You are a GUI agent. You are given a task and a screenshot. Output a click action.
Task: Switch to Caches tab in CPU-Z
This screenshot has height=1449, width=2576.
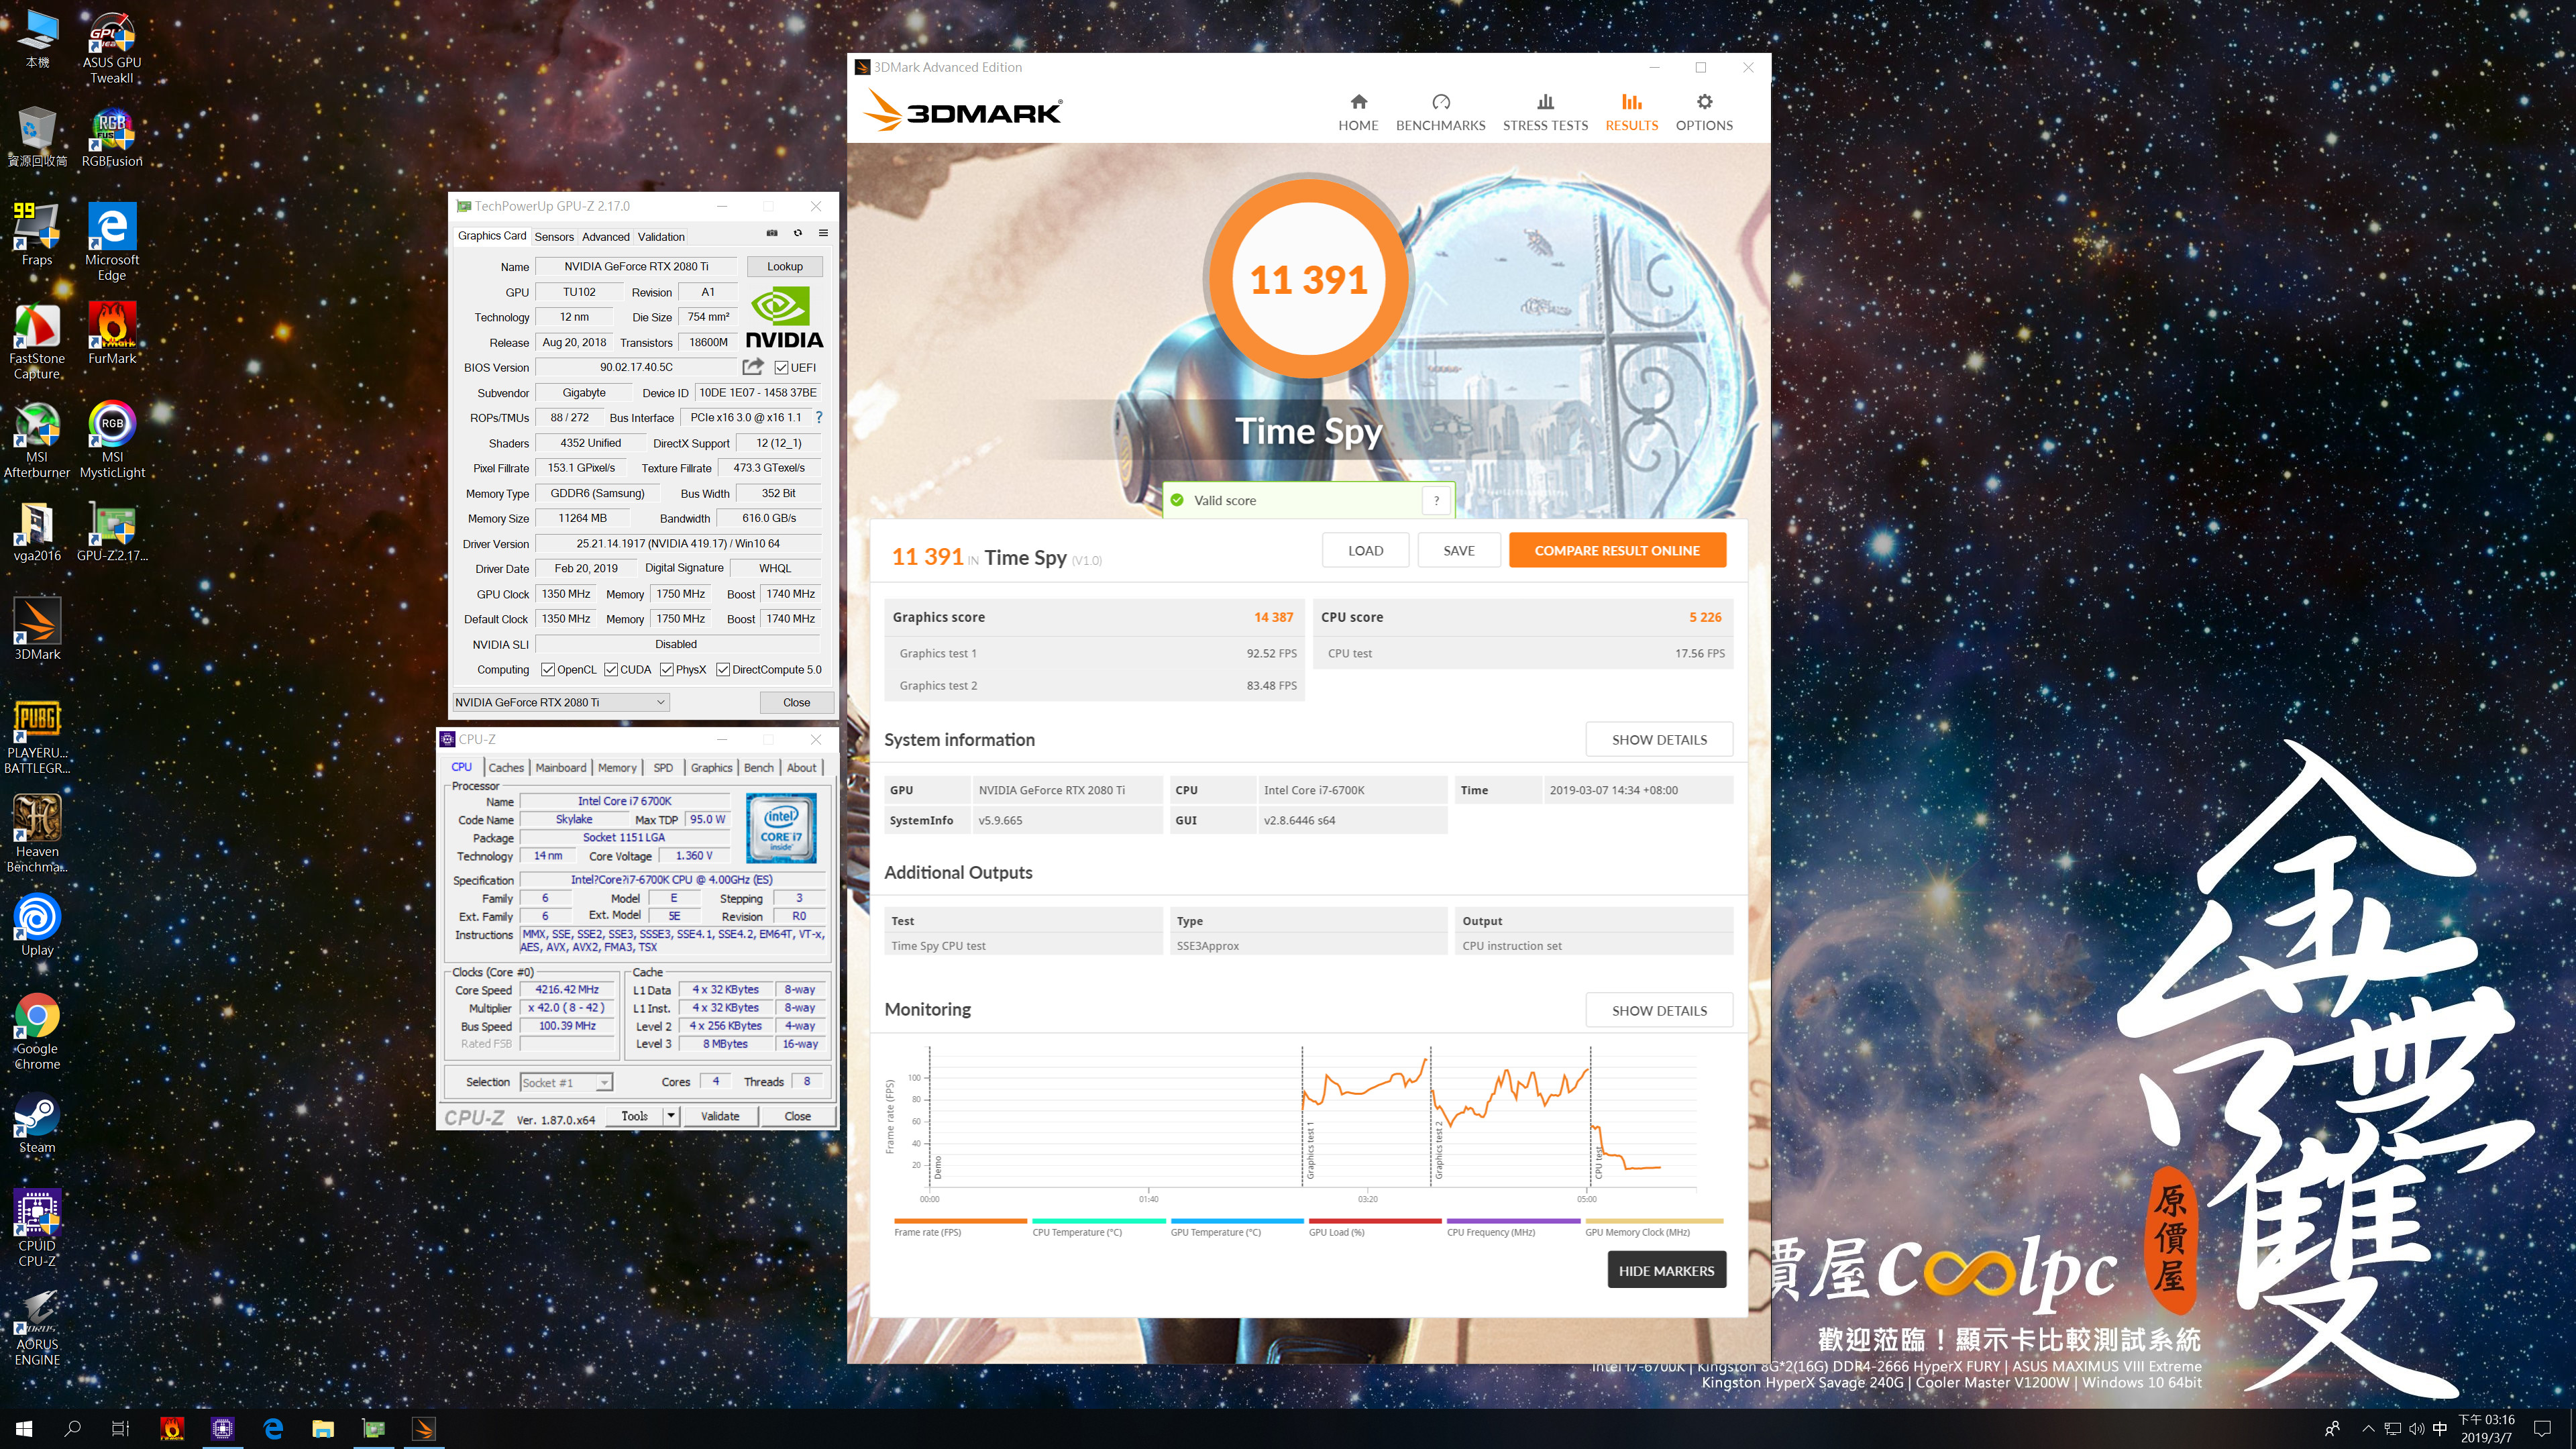click(506, 767)
